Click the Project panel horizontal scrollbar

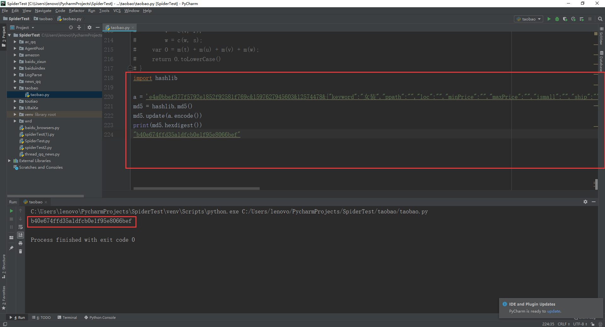[x=45, y=196]
